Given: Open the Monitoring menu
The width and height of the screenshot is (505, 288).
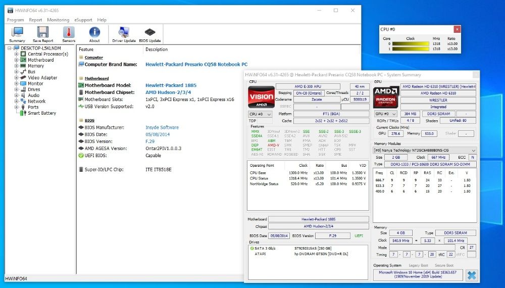Looking at the screenshot, I should (59, 20).
